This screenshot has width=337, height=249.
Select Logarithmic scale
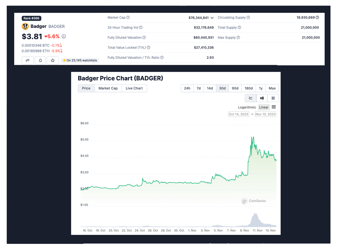pos(247,107)
